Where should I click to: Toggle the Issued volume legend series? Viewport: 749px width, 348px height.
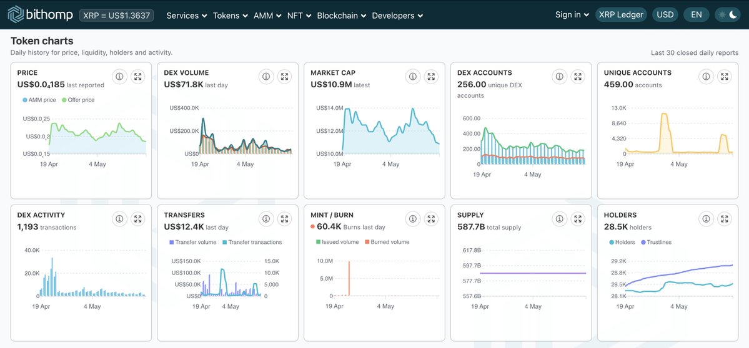click(x=337, y=242)
